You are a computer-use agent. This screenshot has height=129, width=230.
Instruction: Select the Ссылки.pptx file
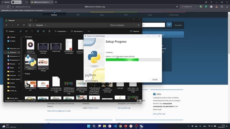click(43, 85)
